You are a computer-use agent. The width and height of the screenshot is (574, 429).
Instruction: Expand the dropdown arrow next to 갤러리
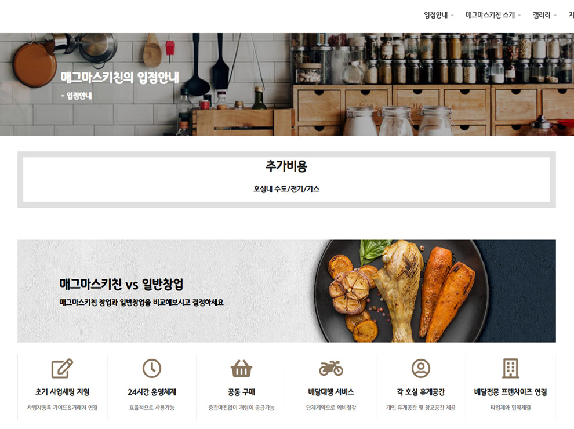555,16
